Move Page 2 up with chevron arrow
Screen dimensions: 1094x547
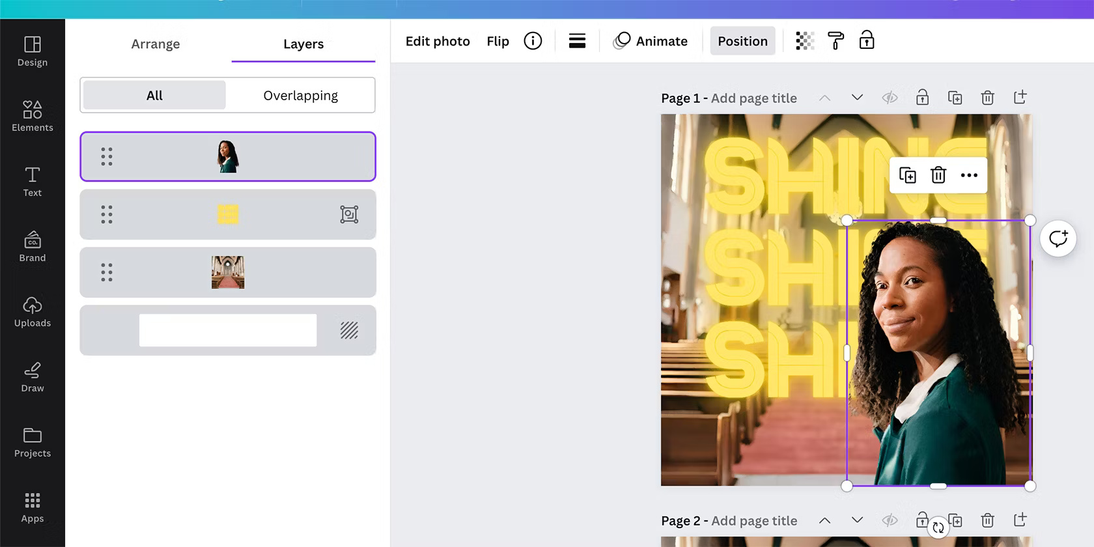pyautogui.click(x=824, y=520)
